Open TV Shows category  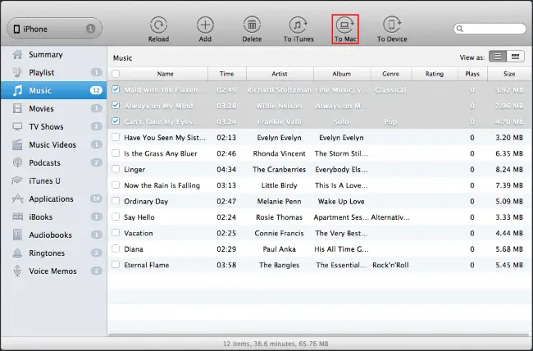click(53, 126)
